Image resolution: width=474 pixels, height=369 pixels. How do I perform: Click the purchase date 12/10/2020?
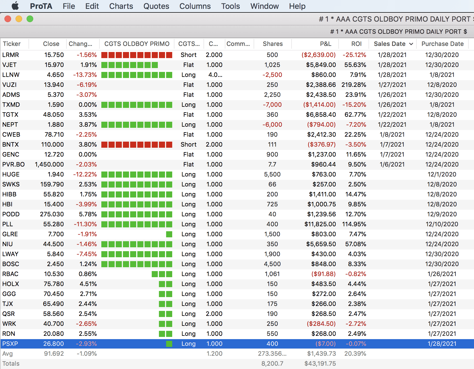coord(442,224)
